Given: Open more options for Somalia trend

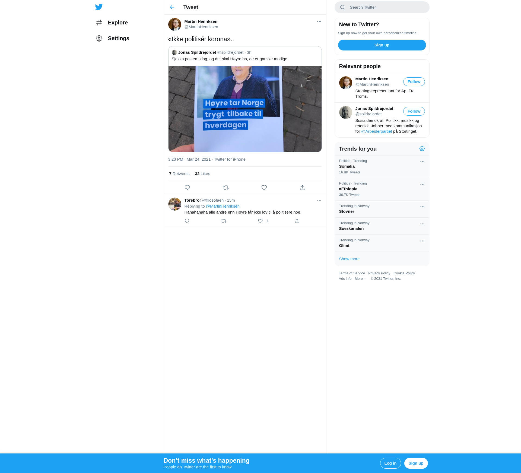Looking at the screenshot, I should coord(422,162).
